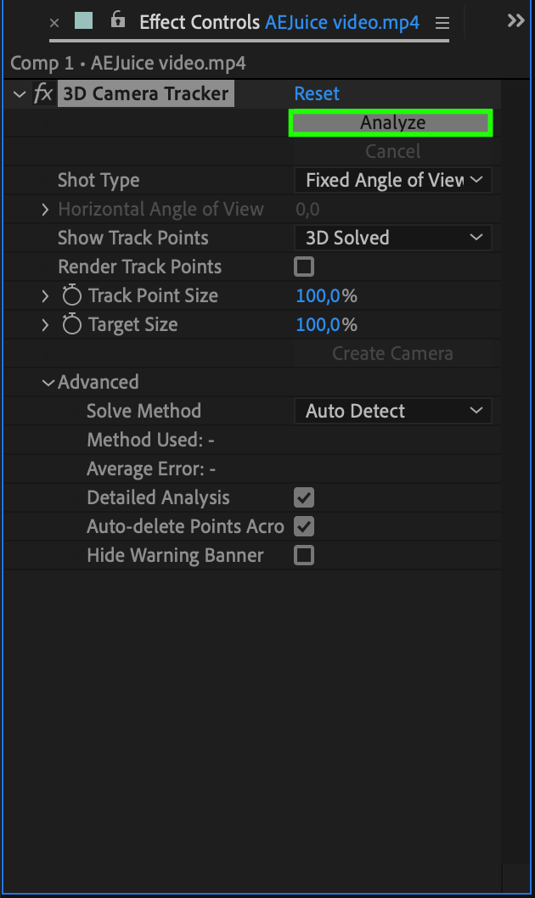Click the Reset link

317,94
